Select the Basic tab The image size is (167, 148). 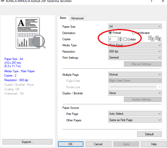point(63,18)
